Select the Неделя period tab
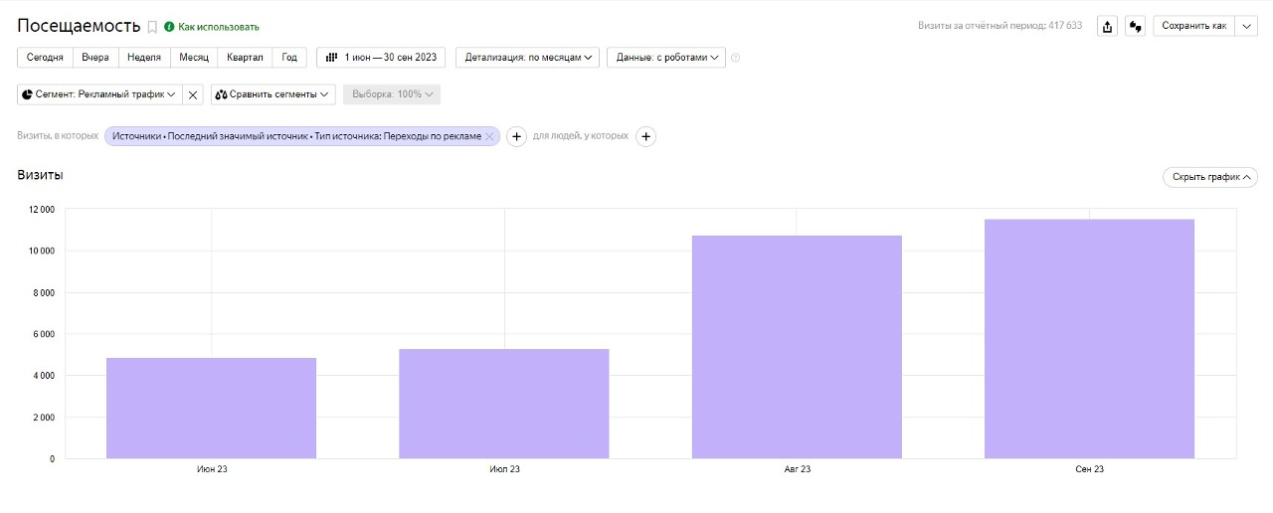 coord(144,58)
